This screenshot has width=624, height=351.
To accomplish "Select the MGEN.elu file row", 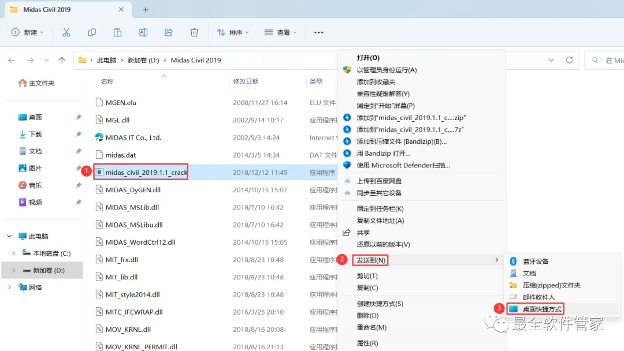I will click(215, 103).
